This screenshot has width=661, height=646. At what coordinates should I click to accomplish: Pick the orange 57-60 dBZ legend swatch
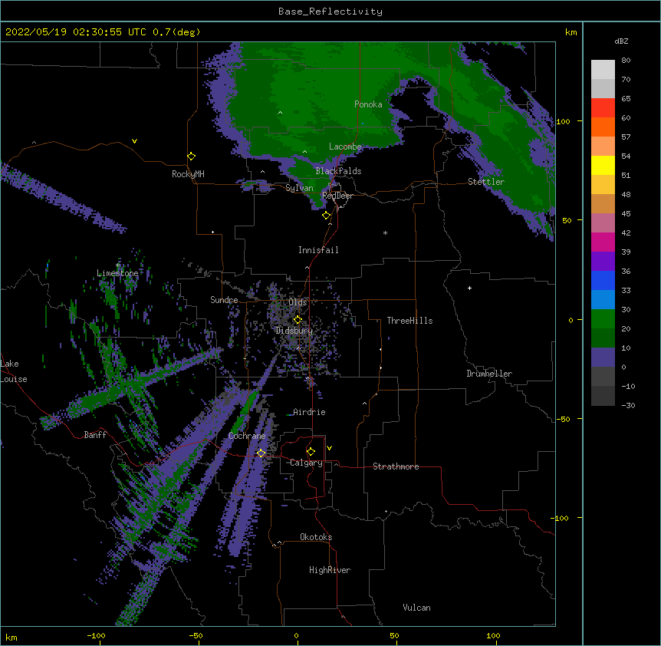click(x=603, y=127)
